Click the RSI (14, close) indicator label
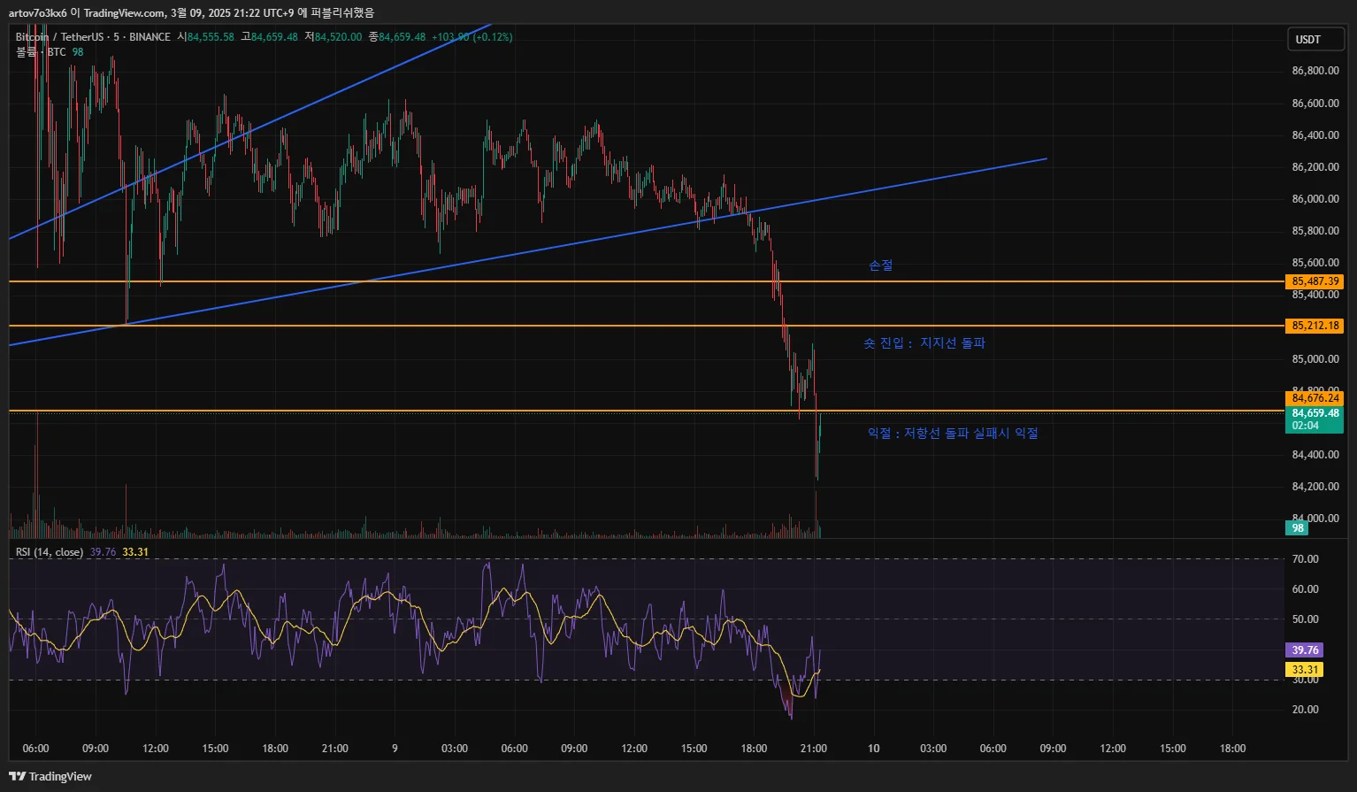The image size is (1357, 792). click(x=50, y=552)
